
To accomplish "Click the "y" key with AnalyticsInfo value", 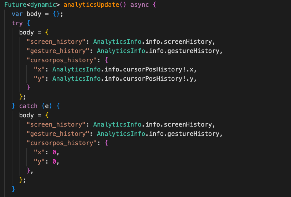I will tap(39, 79).
